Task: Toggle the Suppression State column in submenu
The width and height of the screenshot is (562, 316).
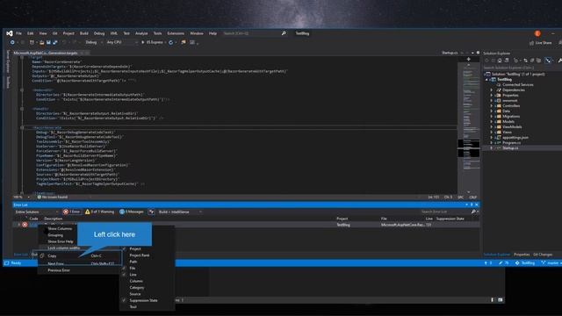Action: point(143,300)
